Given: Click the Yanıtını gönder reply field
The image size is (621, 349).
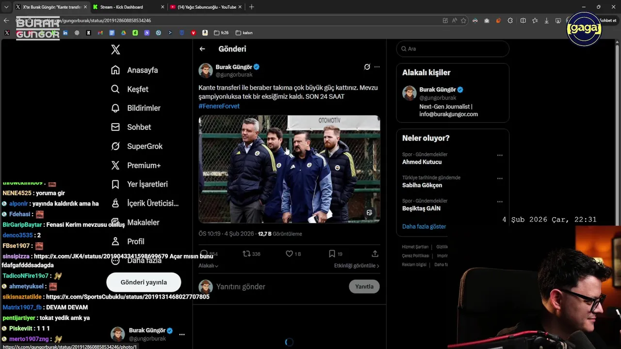Looking at the screenshot, I should pos(280,286).
